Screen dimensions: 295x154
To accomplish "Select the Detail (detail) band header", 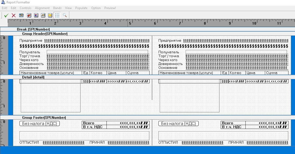I will [x=33, y=77].
